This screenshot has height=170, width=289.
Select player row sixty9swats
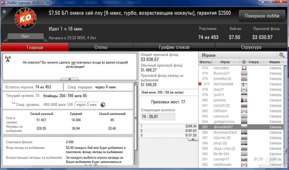[x=241, y=165]
